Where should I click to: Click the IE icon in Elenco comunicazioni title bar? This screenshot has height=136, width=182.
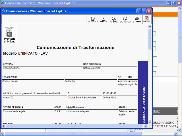[x=3, y=3]
